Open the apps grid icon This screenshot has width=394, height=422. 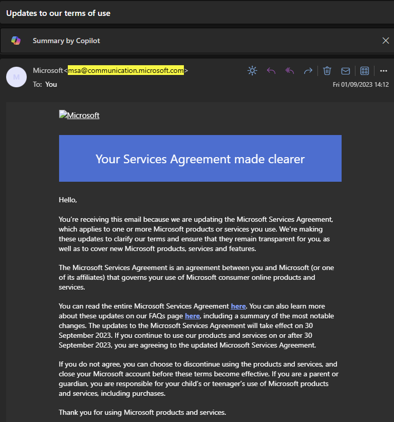[364, 71]
